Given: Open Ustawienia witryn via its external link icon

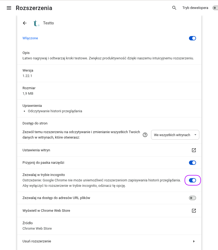Looking at the screenshot, I should [194, 150].
